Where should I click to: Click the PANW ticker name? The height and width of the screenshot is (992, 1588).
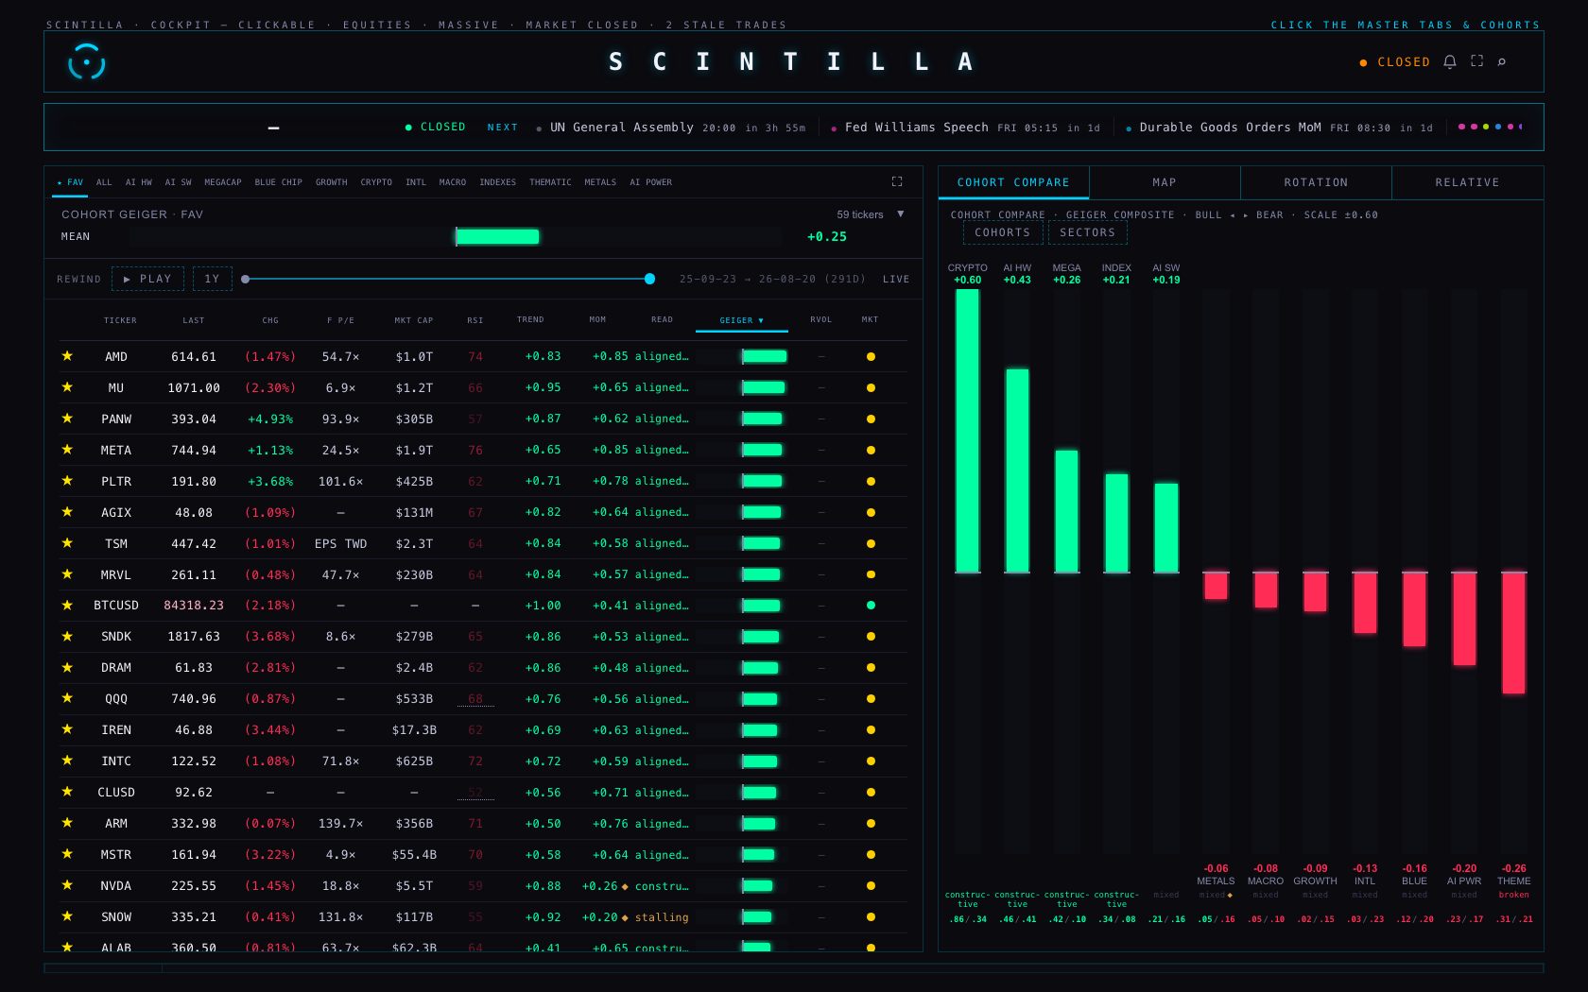[x=116, y=419]
